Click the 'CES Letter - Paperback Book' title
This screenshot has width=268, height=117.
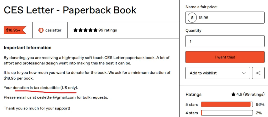click(70, 10)
